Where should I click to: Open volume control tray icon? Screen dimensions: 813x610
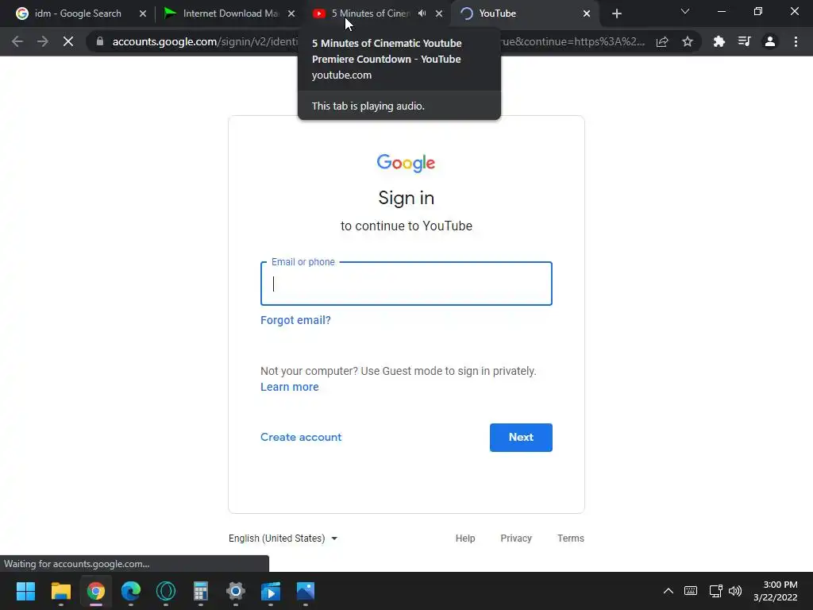pos(734,591)
